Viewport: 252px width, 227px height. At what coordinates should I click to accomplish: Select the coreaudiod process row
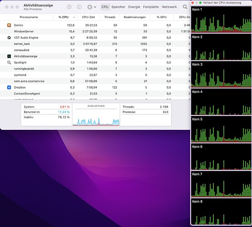(95, 50)
